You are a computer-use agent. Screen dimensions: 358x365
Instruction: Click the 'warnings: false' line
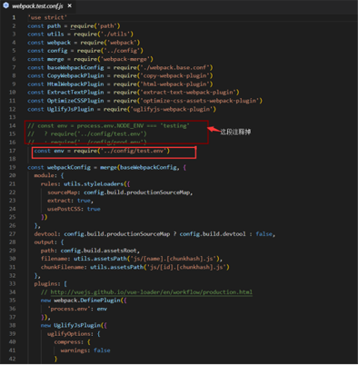[85, 350]
